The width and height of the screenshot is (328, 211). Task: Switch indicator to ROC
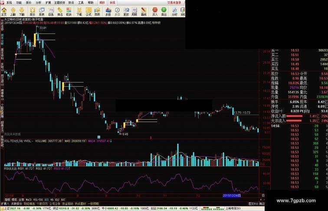click(x=63, y=200)
